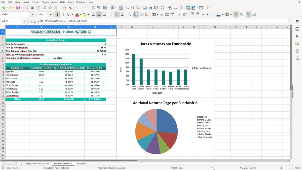
Task: Enable AutoFilter funnel icon
Action: point(138,8)
